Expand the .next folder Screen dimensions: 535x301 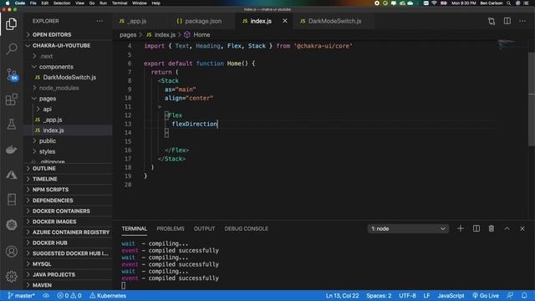[x=47, y=56]
